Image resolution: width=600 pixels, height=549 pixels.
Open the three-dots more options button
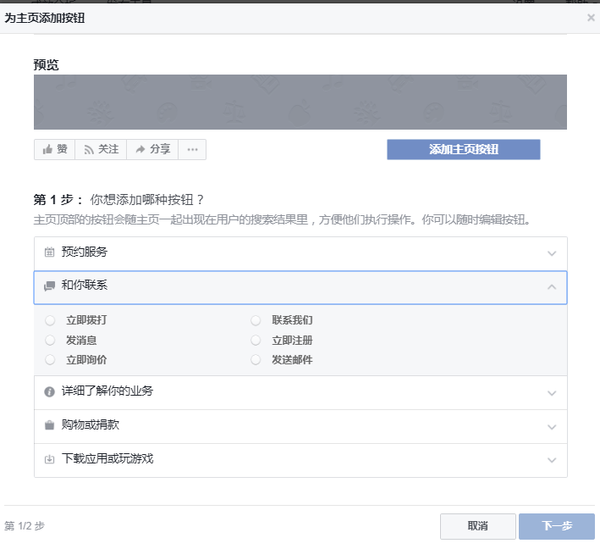click(192, 149)
